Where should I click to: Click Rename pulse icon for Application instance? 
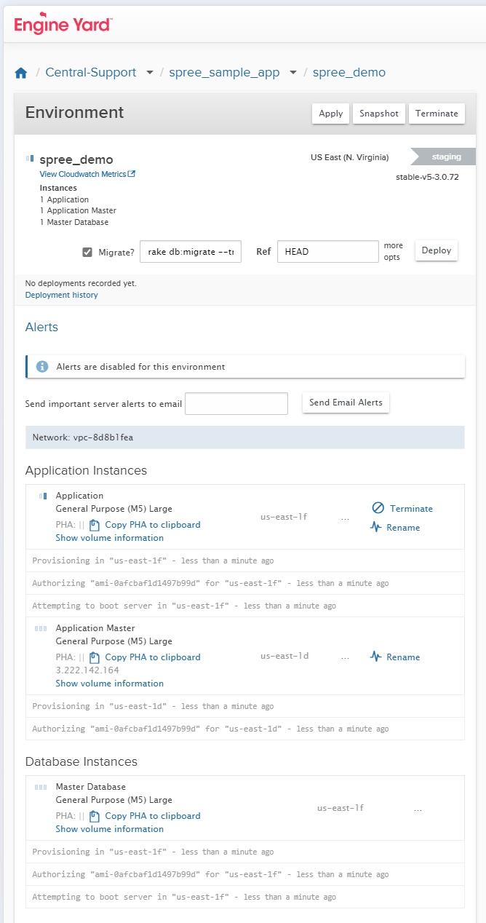376,527
